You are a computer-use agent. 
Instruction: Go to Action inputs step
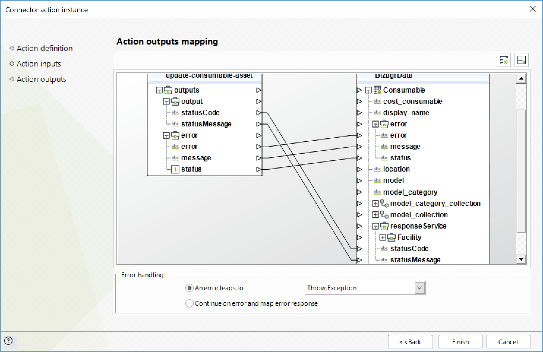(39, 64)
